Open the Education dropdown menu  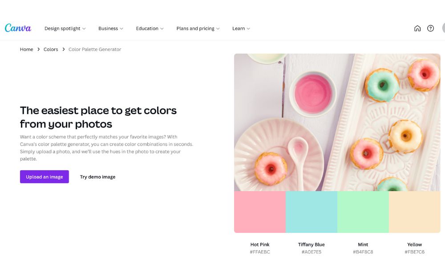150,28
